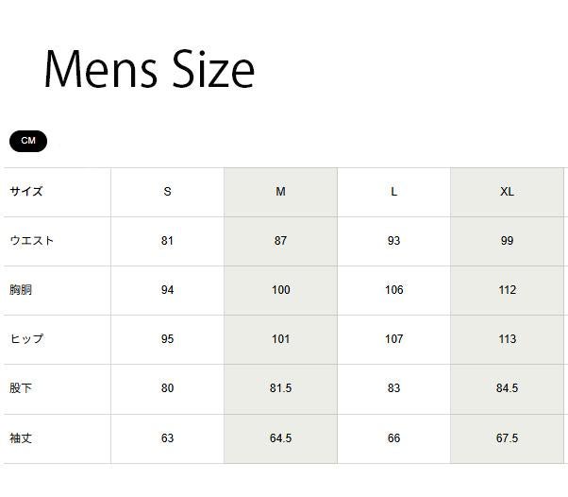The width and height of the screenshot is (568, 497).
Task: Click hip value 107 for size L
Action: coord(393,339)
